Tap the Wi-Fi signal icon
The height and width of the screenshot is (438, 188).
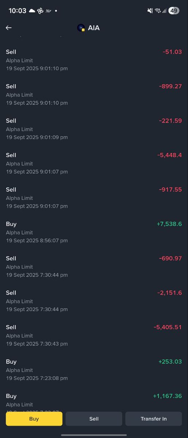pyautogui.click(x=158, y=11)
